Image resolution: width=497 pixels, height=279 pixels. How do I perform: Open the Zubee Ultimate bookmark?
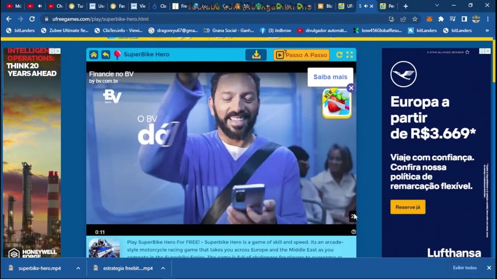point(65,30)
